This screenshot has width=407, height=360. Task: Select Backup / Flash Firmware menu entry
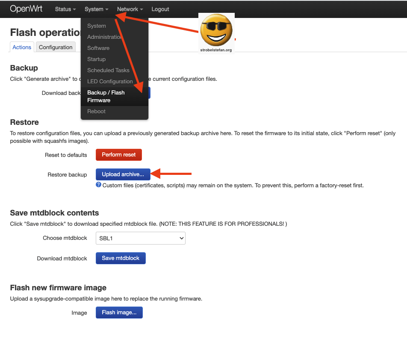pyautogui.click(x=106, y=96)
